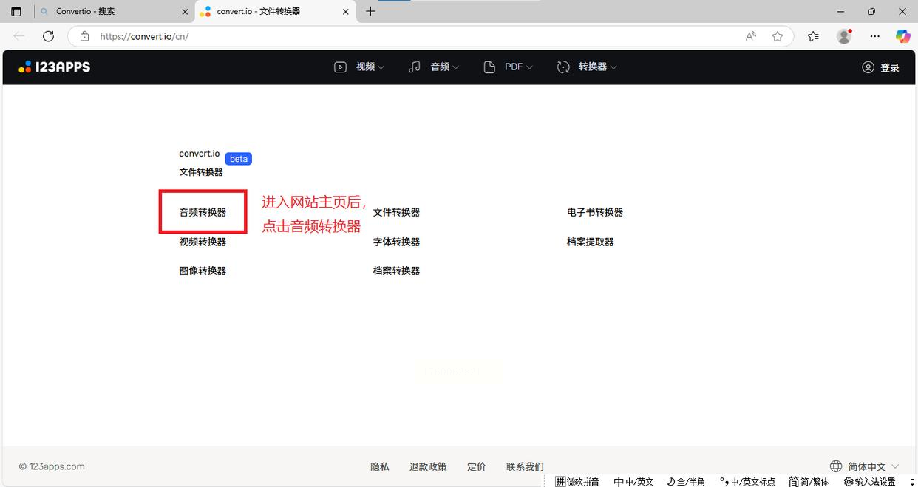Open 图像转换器 link
This screenshot has height=487, width=918.
click(x=203, y=270)
